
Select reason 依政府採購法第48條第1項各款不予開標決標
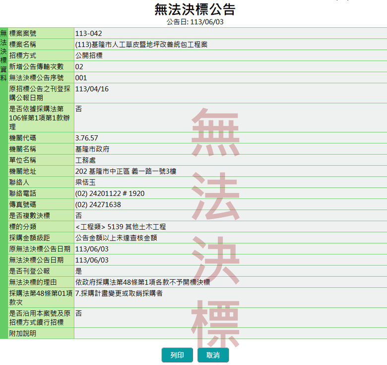[143, 282]
